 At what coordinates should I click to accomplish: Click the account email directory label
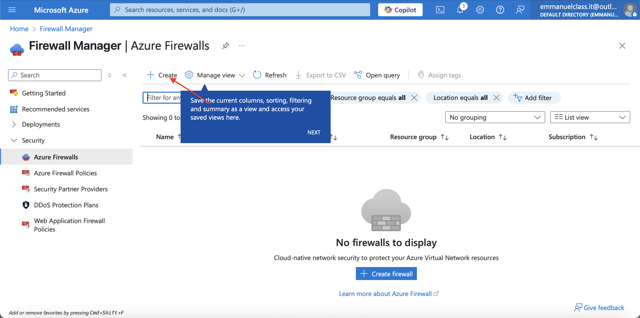578,10
